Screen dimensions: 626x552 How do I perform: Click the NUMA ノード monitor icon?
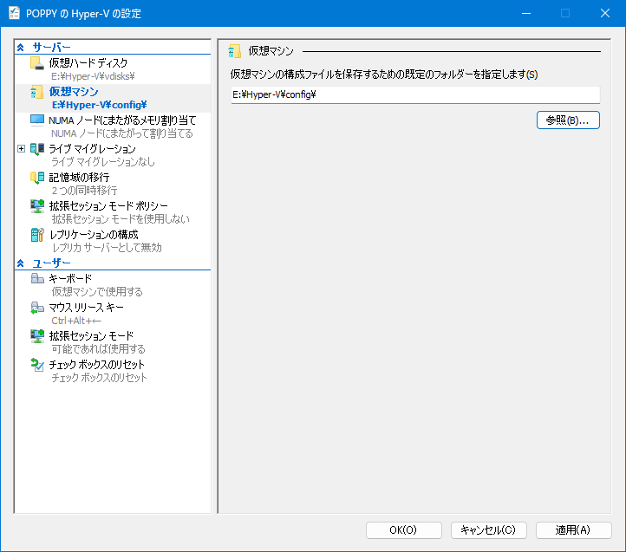(37, 120)
